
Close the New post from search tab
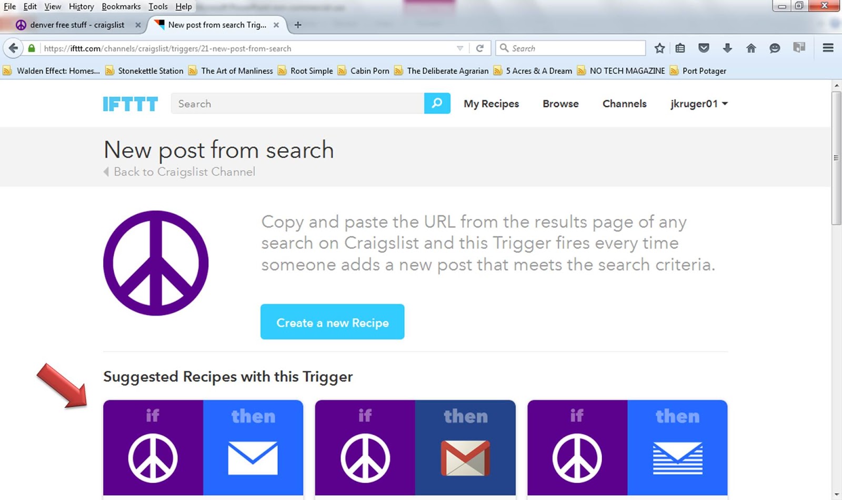276,25
